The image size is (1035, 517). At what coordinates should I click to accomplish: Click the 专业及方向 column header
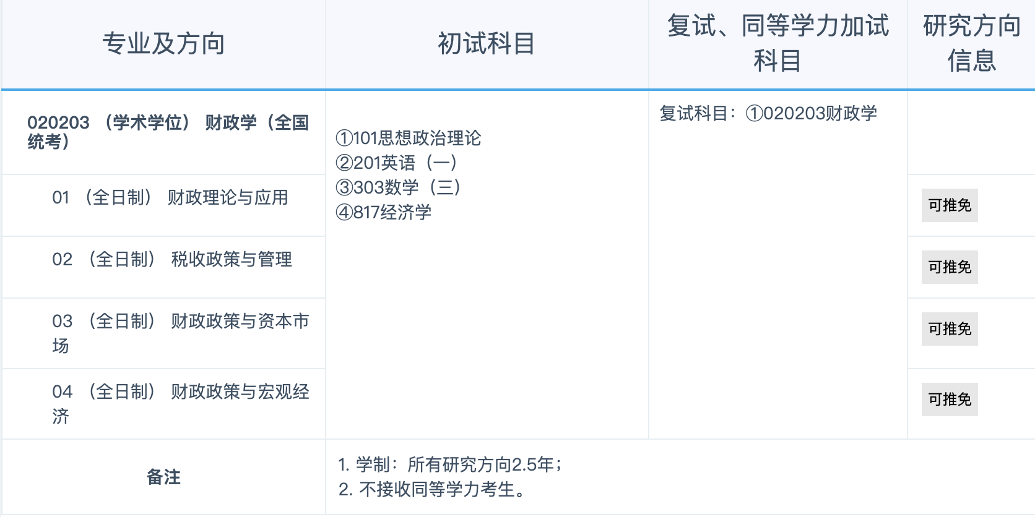[163, 44]
